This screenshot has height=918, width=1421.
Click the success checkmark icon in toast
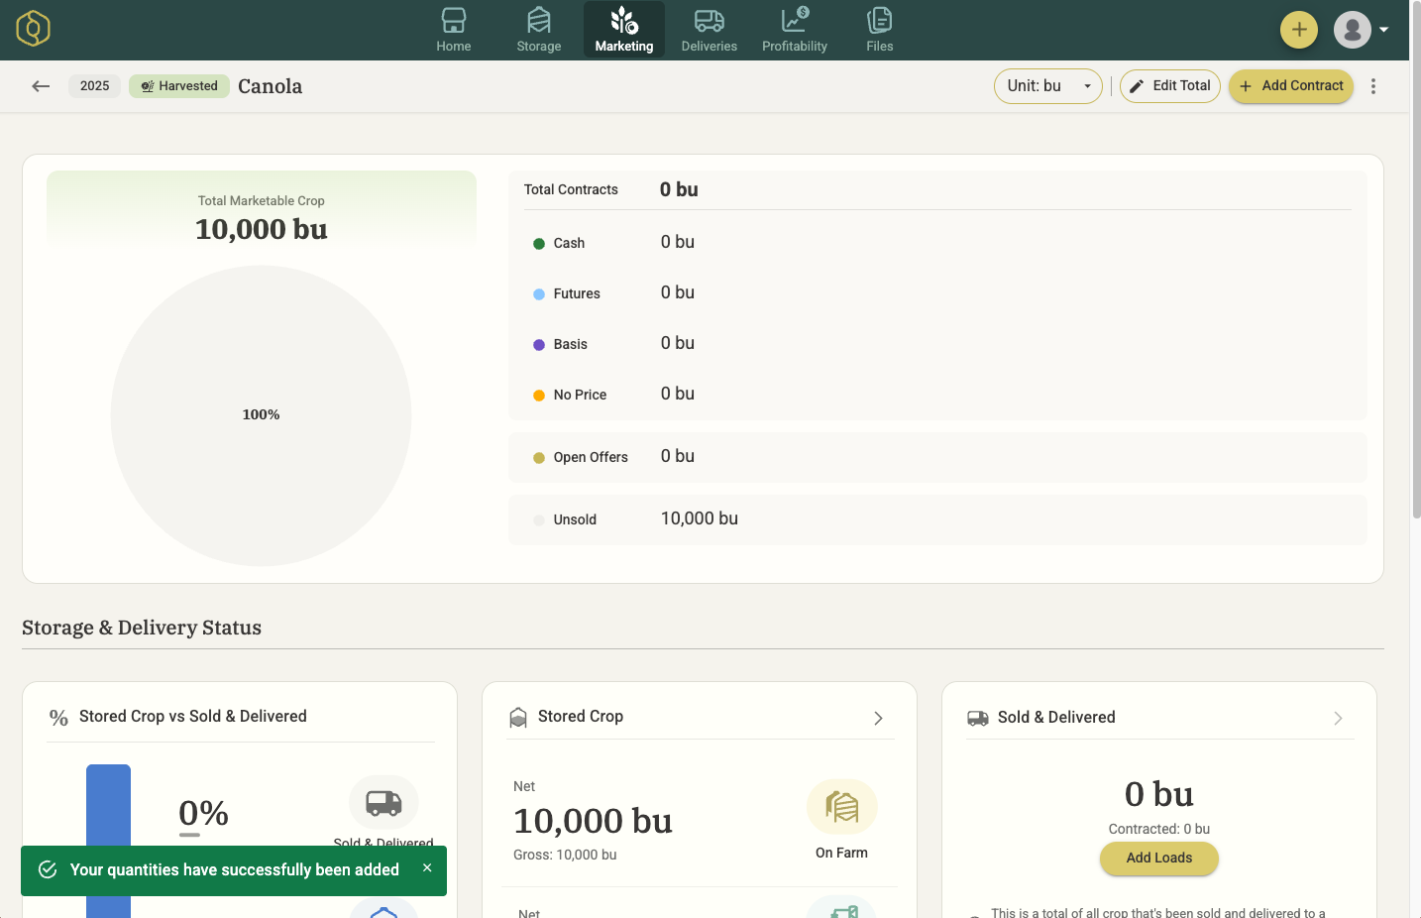point(48,869)
